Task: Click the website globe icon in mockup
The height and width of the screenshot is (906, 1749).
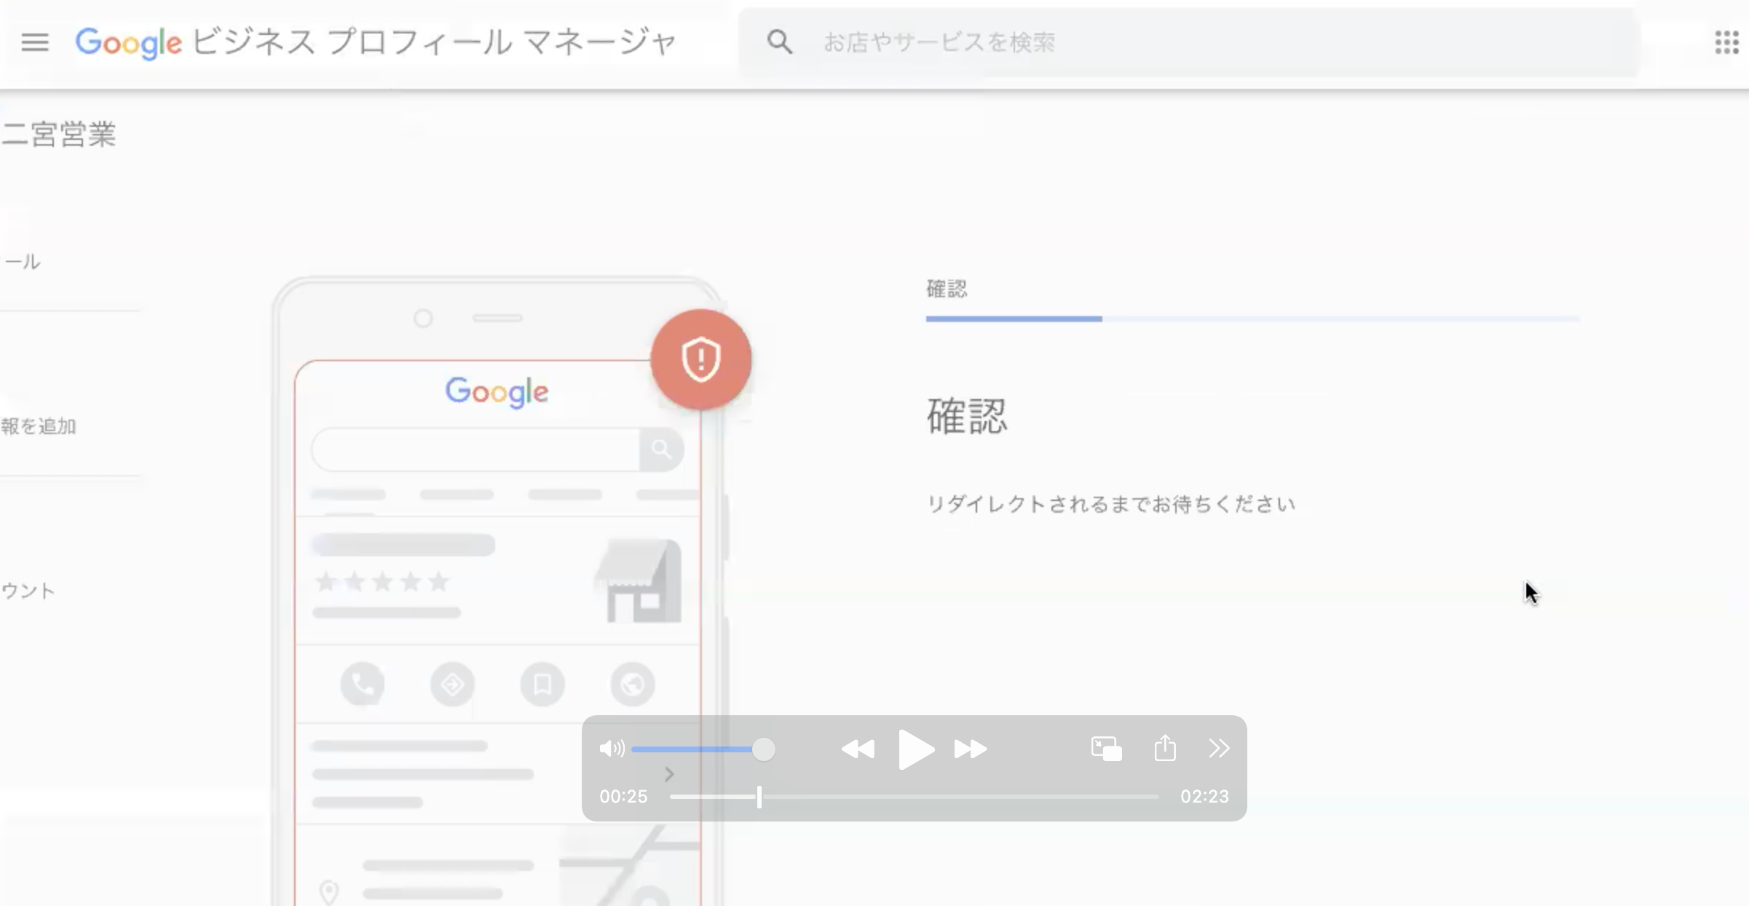Action: point(632,684)
